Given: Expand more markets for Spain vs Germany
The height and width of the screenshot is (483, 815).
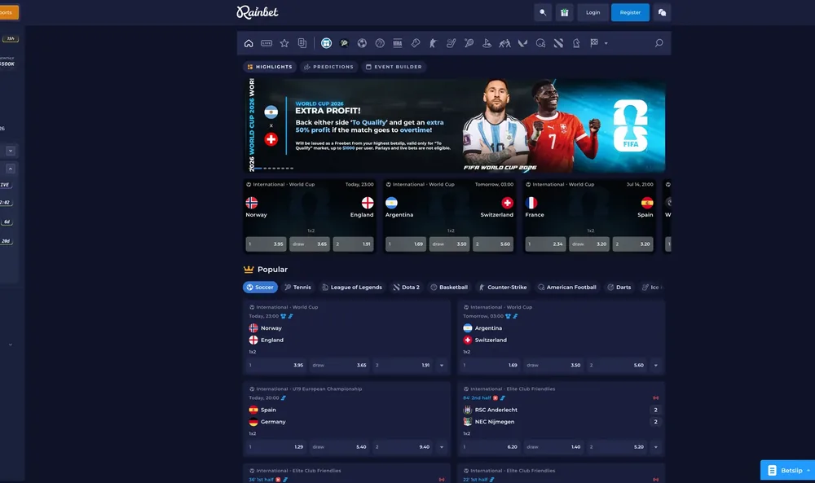Looking at the screenshot, I should point(442,446).
